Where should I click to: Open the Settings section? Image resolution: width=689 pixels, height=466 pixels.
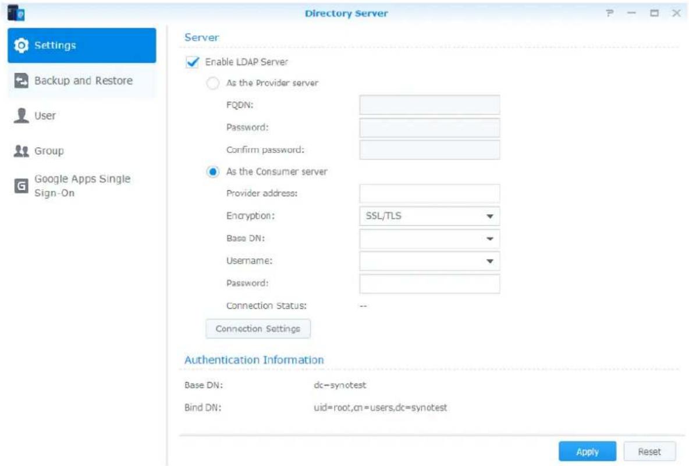click(x=81, y=45)
